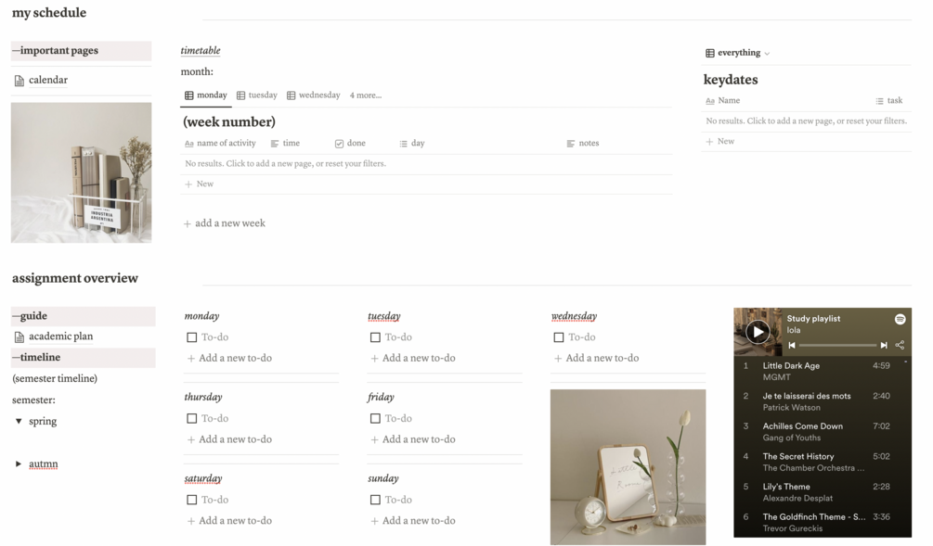Click the table icon next to everything view

(710, 53)
